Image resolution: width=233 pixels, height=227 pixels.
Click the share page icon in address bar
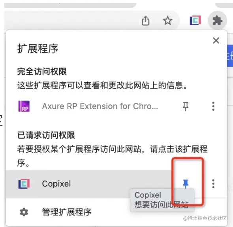pos(145,21)
